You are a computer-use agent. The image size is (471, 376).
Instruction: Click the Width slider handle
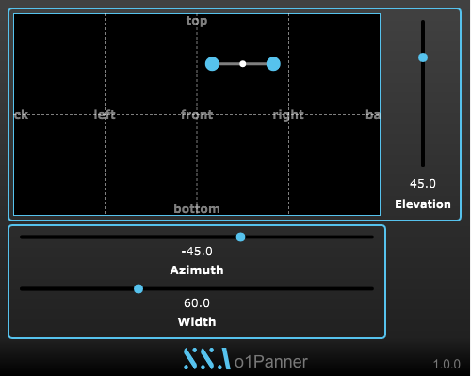[138, 288]
